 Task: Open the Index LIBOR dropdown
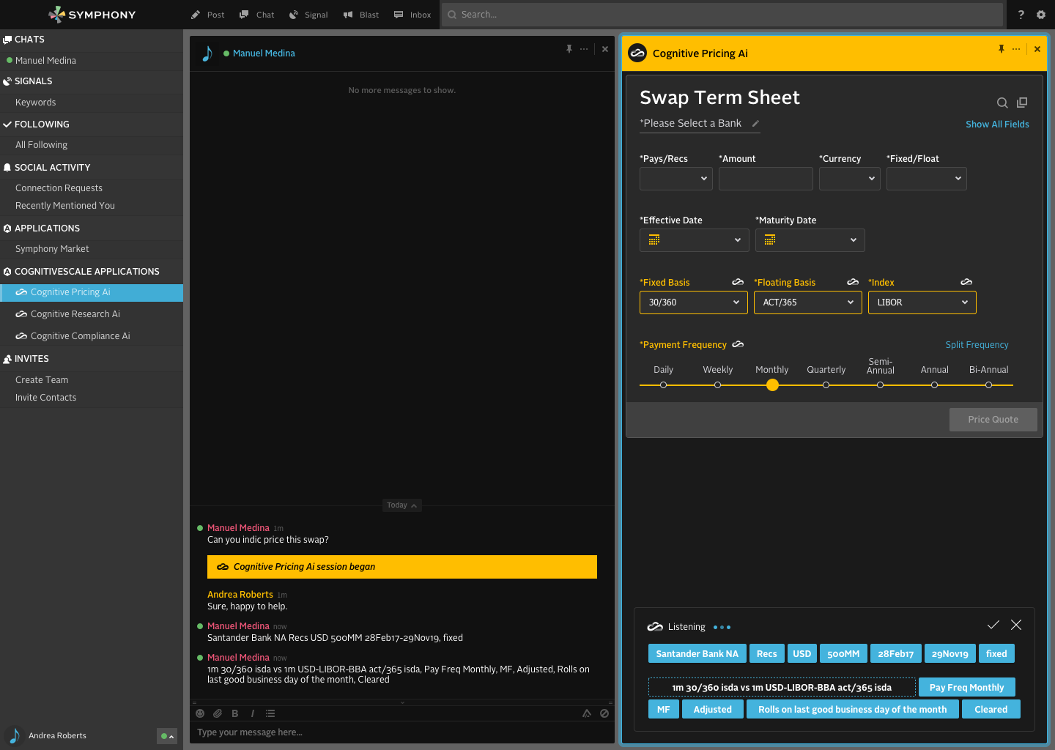(x=922, y=302)
